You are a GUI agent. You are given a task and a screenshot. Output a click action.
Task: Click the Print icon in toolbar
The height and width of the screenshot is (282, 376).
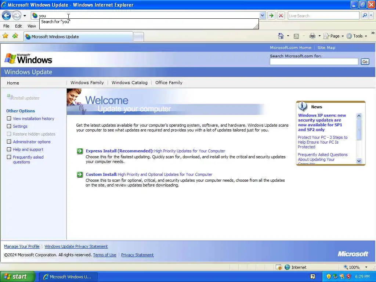(x=312, y=36)
